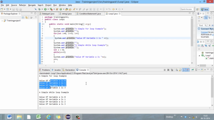Viewport: 214px width, 120px height.
Task: Switch to the Datatype1.java tab
Action: tap(48, 14)
